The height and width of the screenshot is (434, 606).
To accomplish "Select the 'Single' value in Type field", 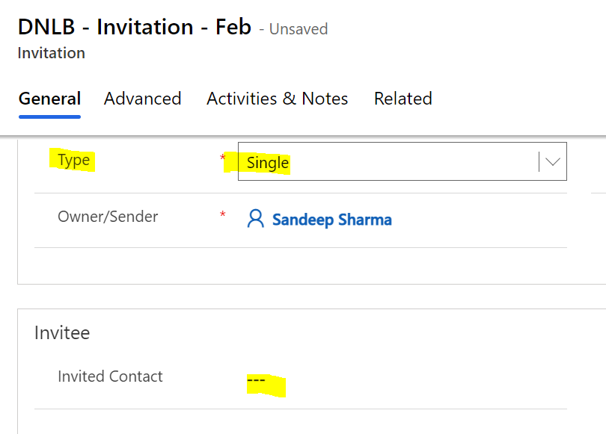I will click(268, 163).
